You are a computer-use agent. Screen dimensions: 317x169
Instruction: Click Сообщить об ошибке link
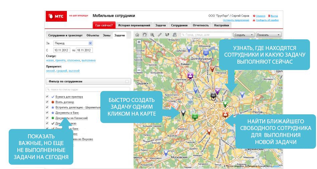tap(267, 20)
